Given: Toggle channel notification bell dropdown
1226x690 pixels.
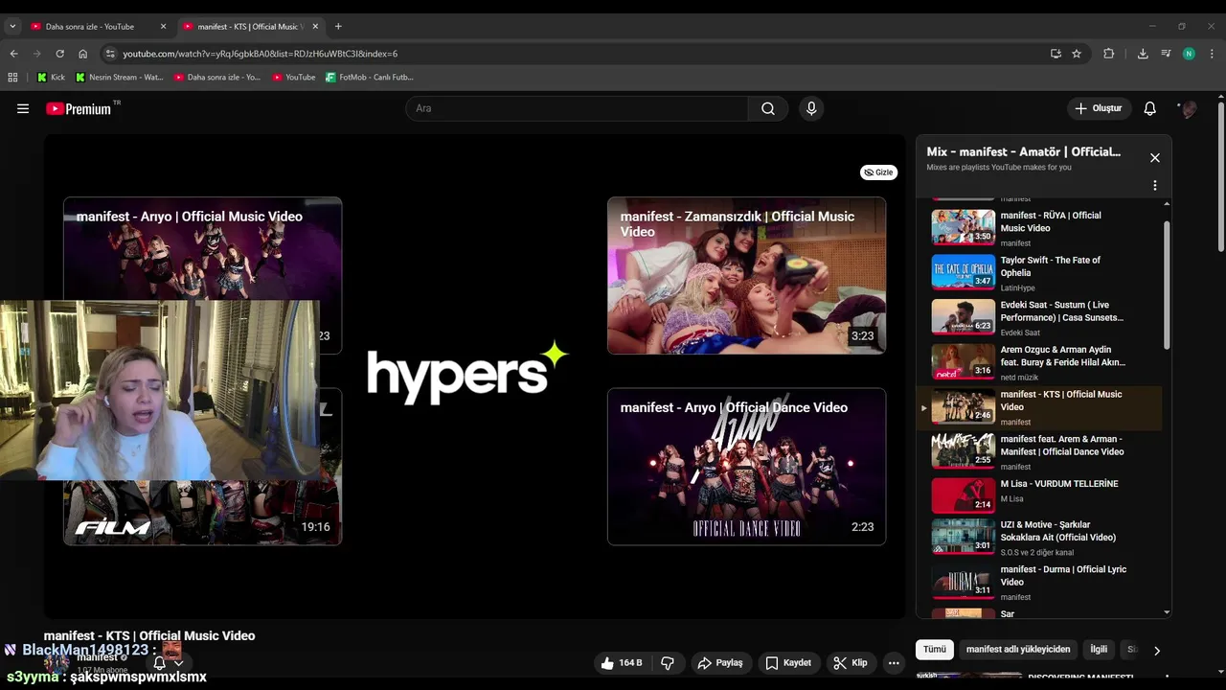Looking at the screenshot, I should pyautogui.click(x=168, y=663).
